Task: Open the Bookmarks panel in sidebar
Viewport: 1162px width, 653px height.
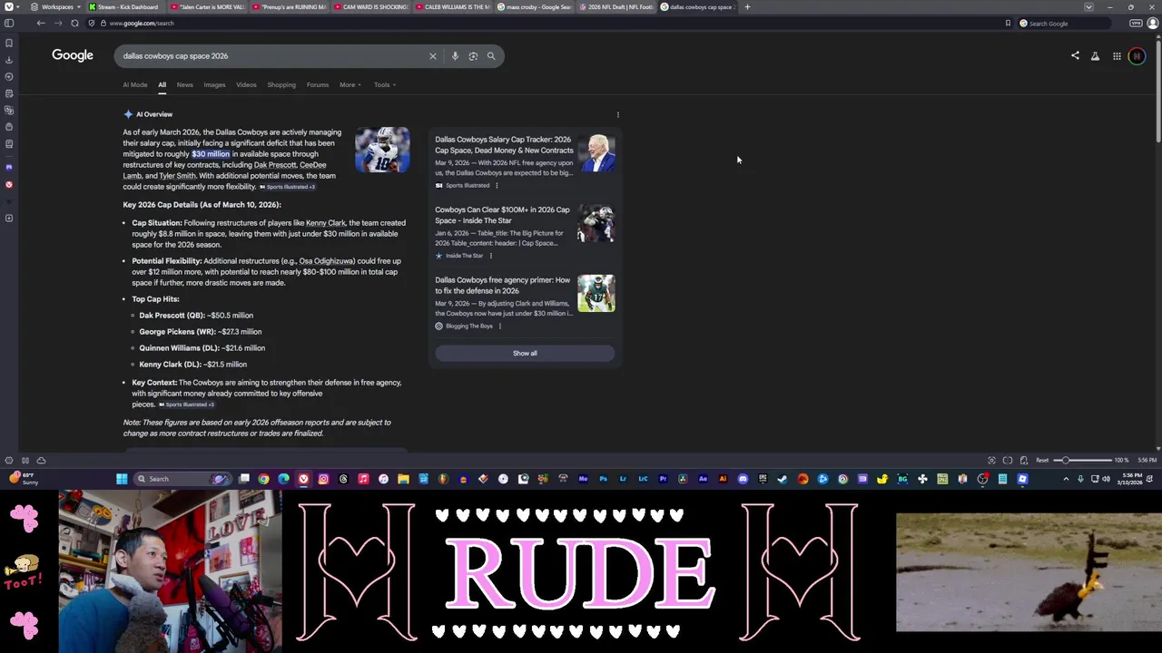Action: point(9,43)
